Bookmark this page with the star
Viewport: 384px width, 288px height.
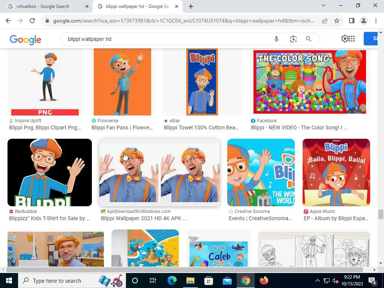tap(337, 21)
